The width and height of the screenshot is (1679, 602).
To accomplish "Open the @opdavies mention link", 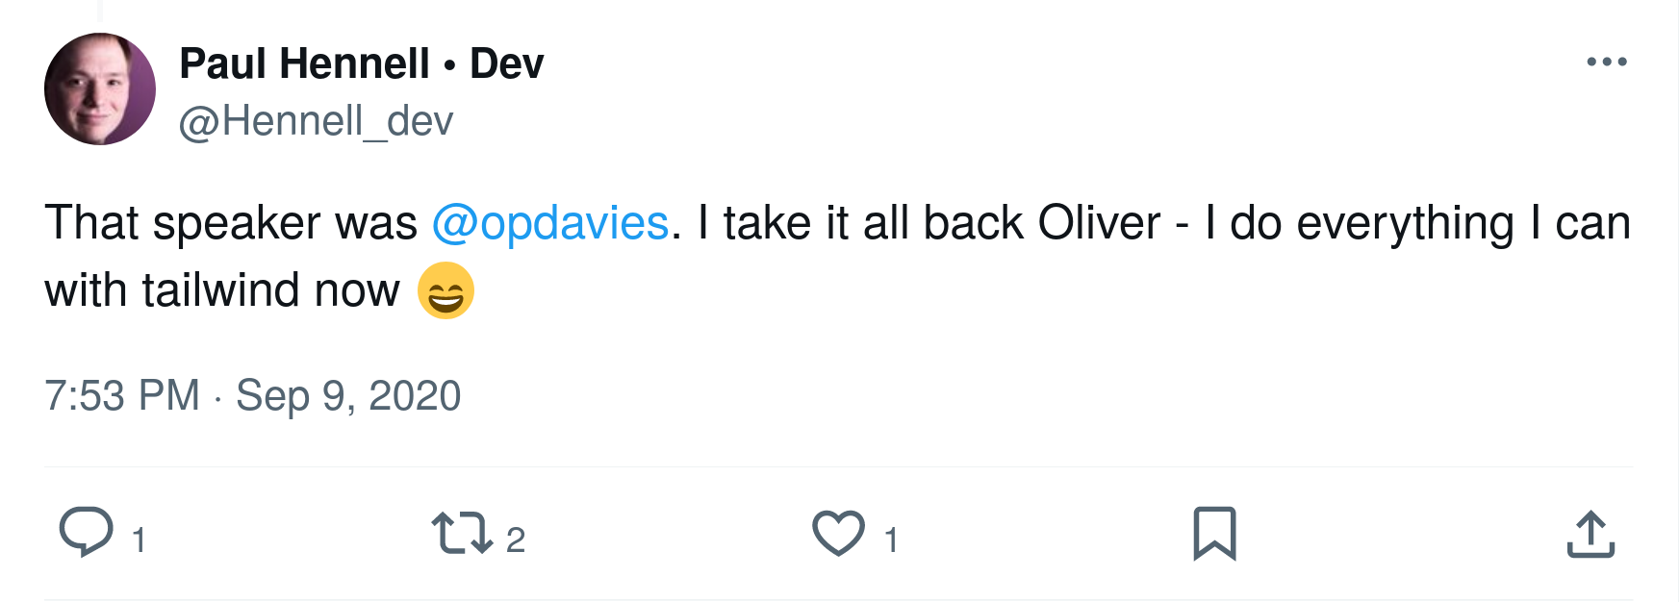I will [x=549, y=223].
